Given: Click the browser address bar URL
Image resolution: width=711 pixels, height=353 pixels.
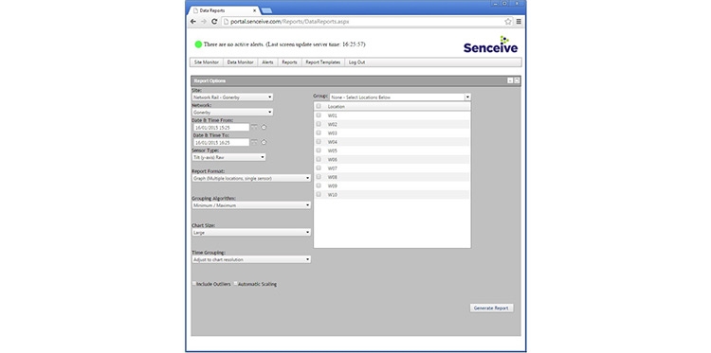Looking at the screenshot, I should [x=290, y=21].
